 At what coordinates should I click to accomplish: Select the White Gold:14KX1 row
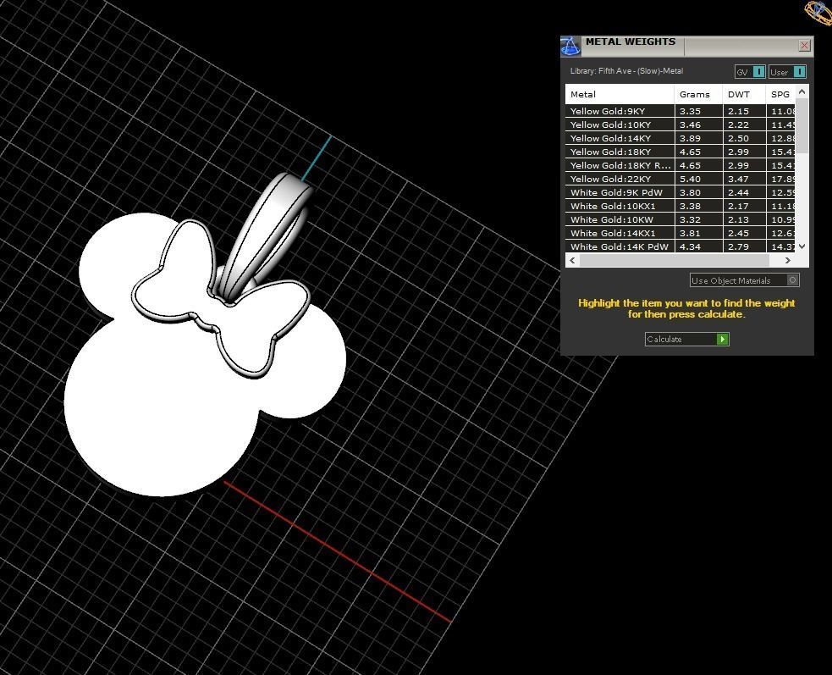[680, 233]
